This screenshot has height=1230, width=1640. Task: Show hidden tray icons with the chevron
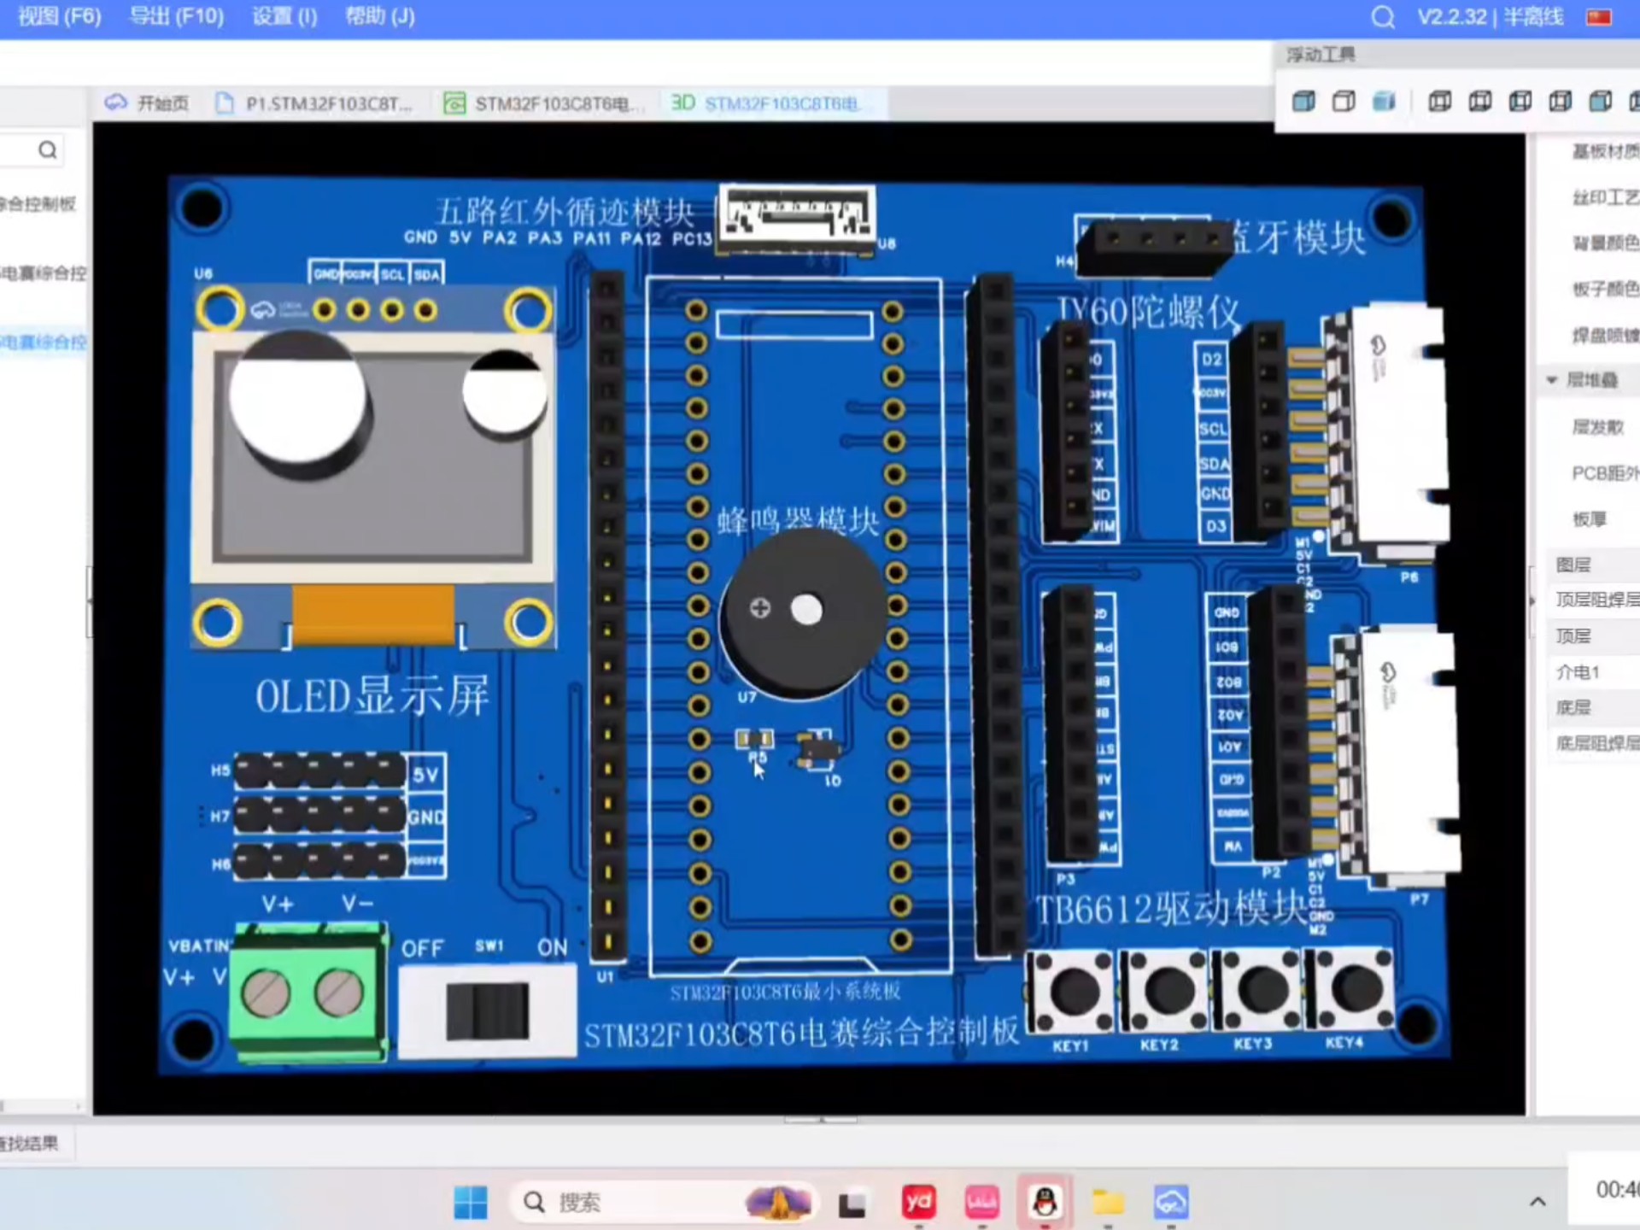1537,1203
